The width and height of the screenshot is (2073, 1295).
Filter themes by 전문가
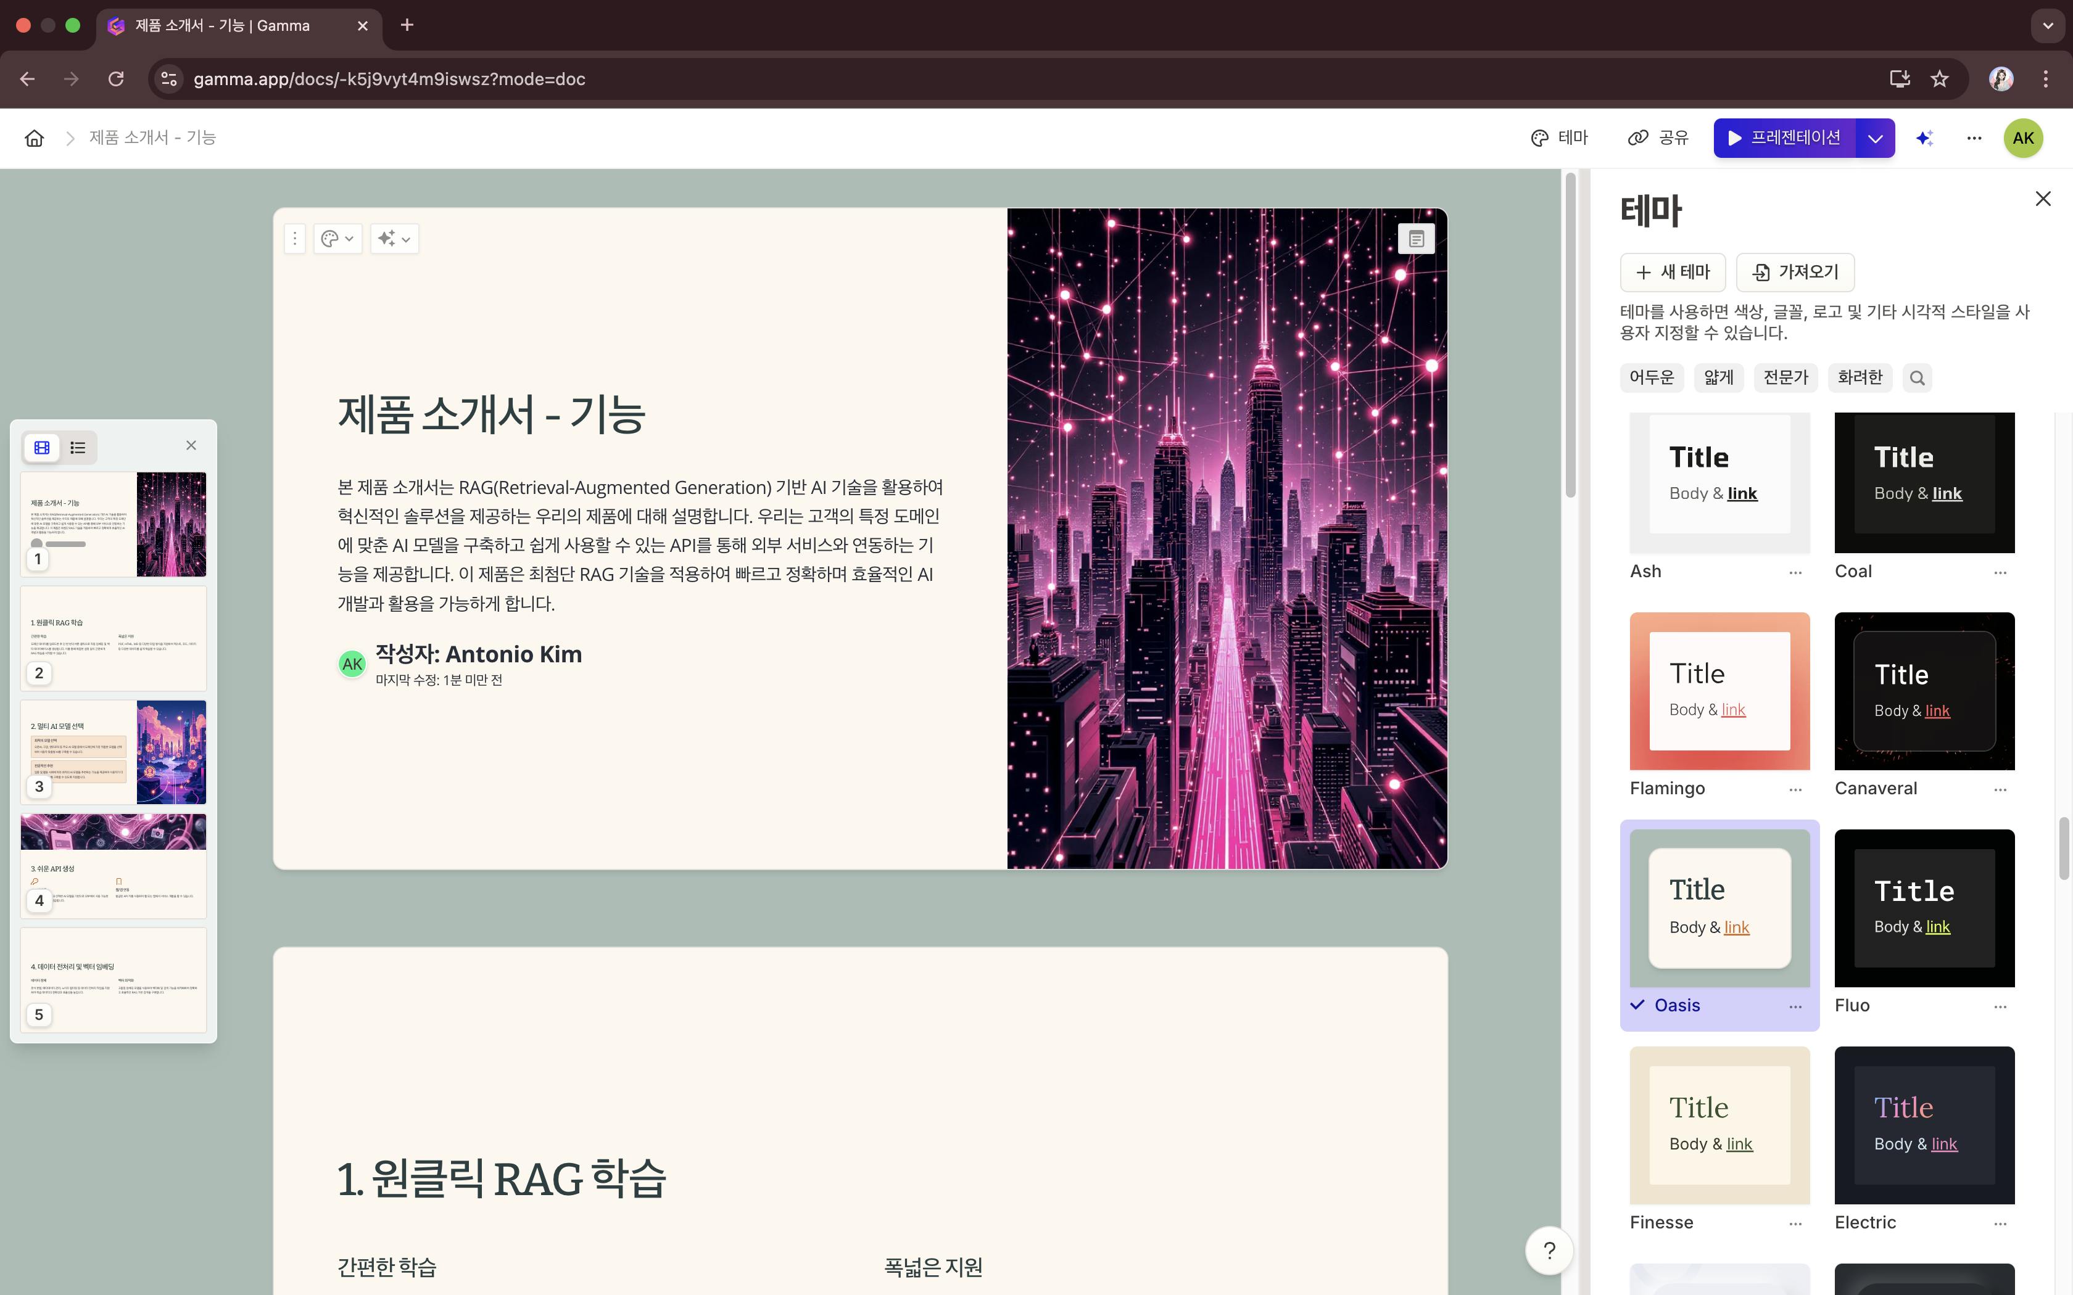(x=1786, y=377)
